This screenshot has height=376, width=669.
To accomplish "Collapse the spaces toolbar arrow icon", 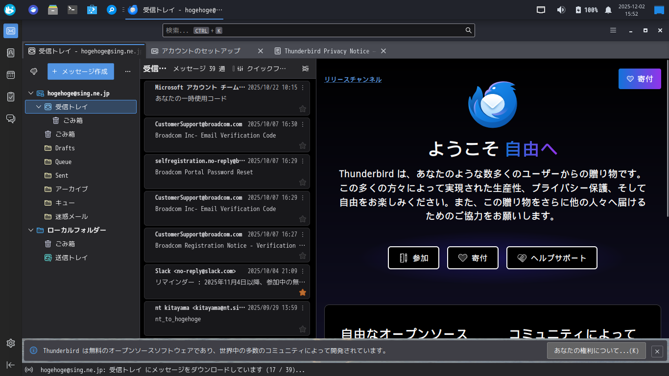I will point(11,365).
